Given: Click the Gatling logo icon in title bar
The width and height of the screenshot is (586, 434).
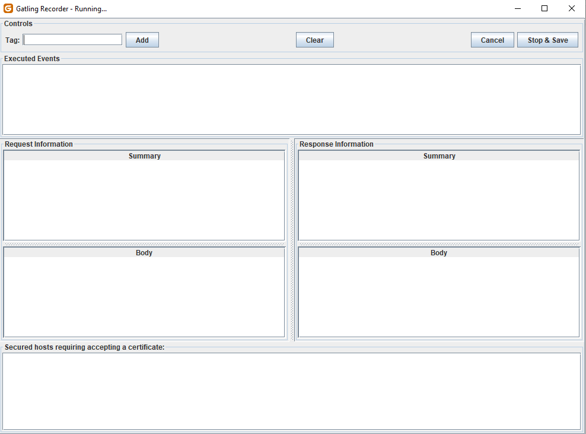Looking at the screenshot, I should click(x=8, y=8).
